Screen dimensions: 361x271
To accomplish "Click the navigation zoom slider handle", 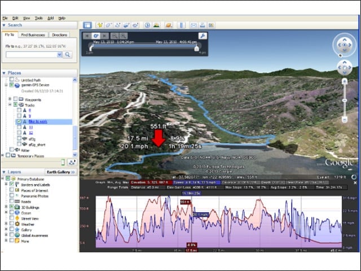I will pos(345,100).
